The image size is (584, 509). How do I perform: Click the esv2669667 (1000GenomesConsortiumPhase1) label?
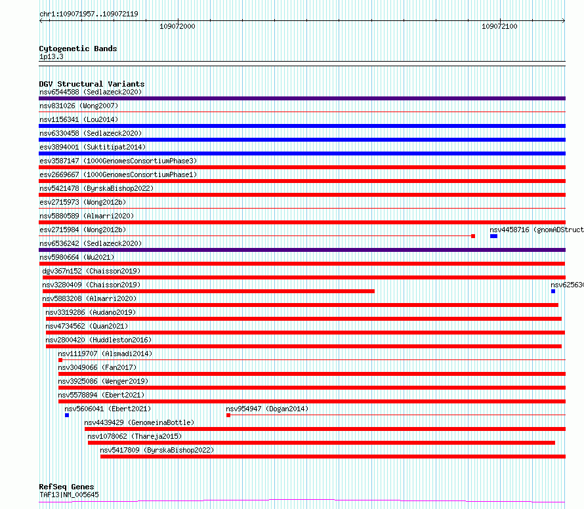coord(118,174)
